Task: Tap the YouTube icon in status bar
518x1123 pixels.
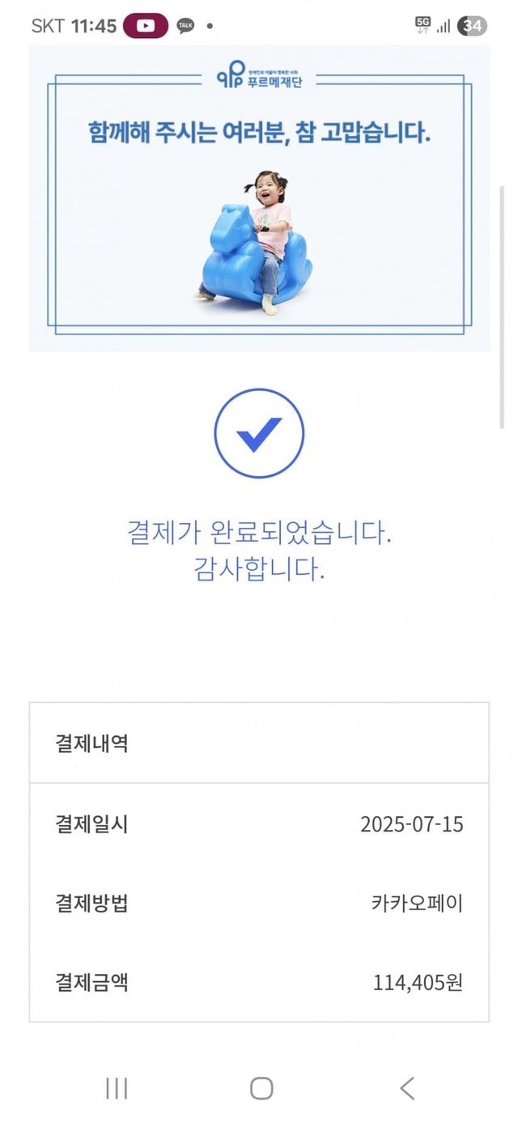Action: [x=145, y=26]
